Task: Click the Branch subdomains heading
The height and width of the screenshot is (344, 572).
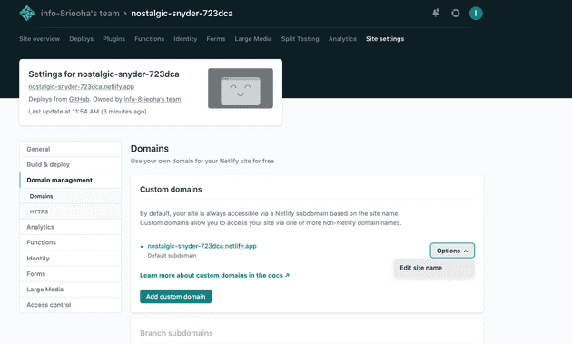Action: point(176,333)
